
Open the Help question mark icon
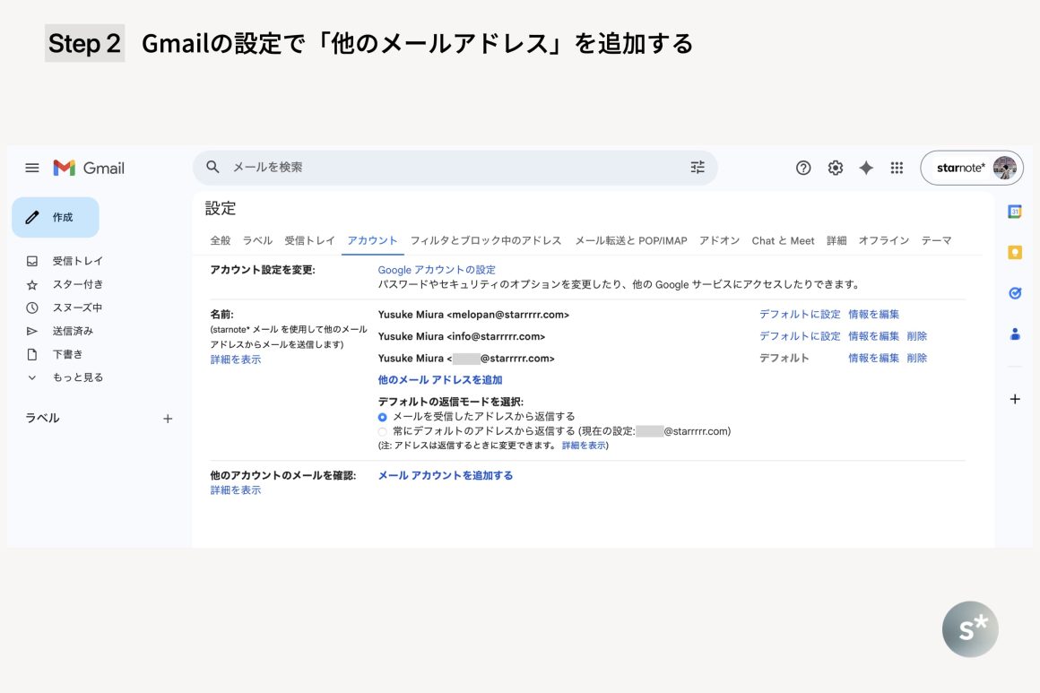point(803,168)
